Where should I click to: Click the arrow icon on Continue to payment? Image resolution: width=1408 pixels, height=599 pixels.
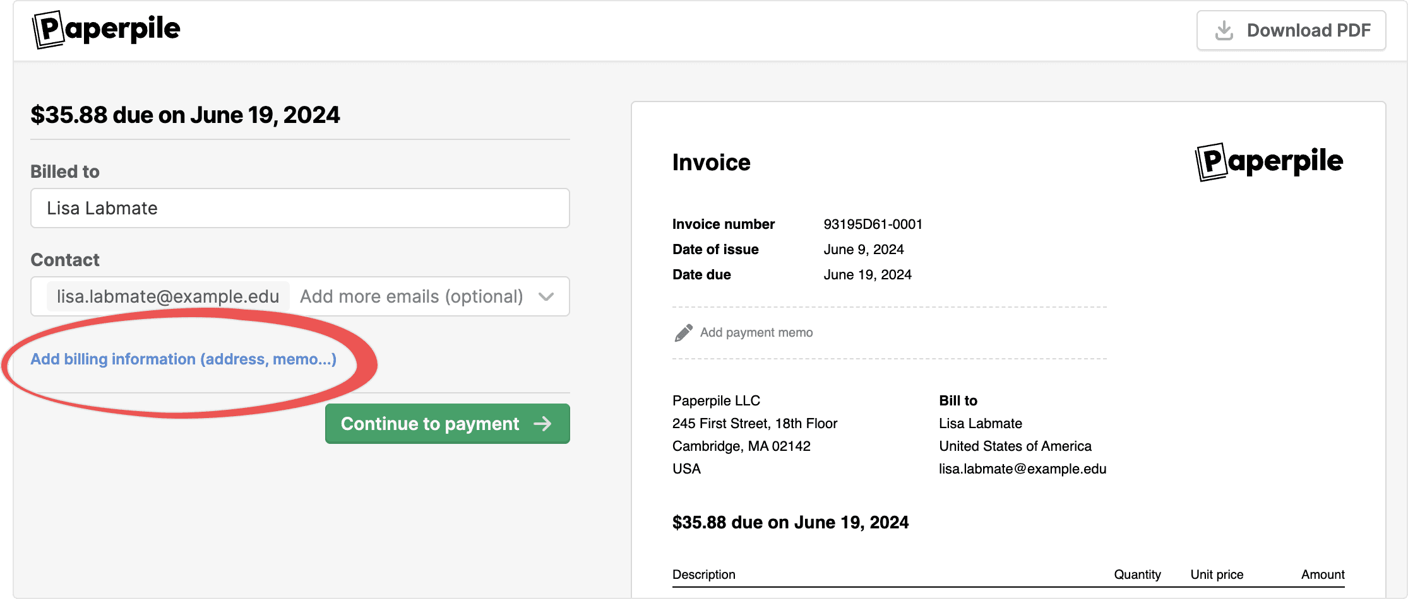pyautogui.click(x=542, y=424)
